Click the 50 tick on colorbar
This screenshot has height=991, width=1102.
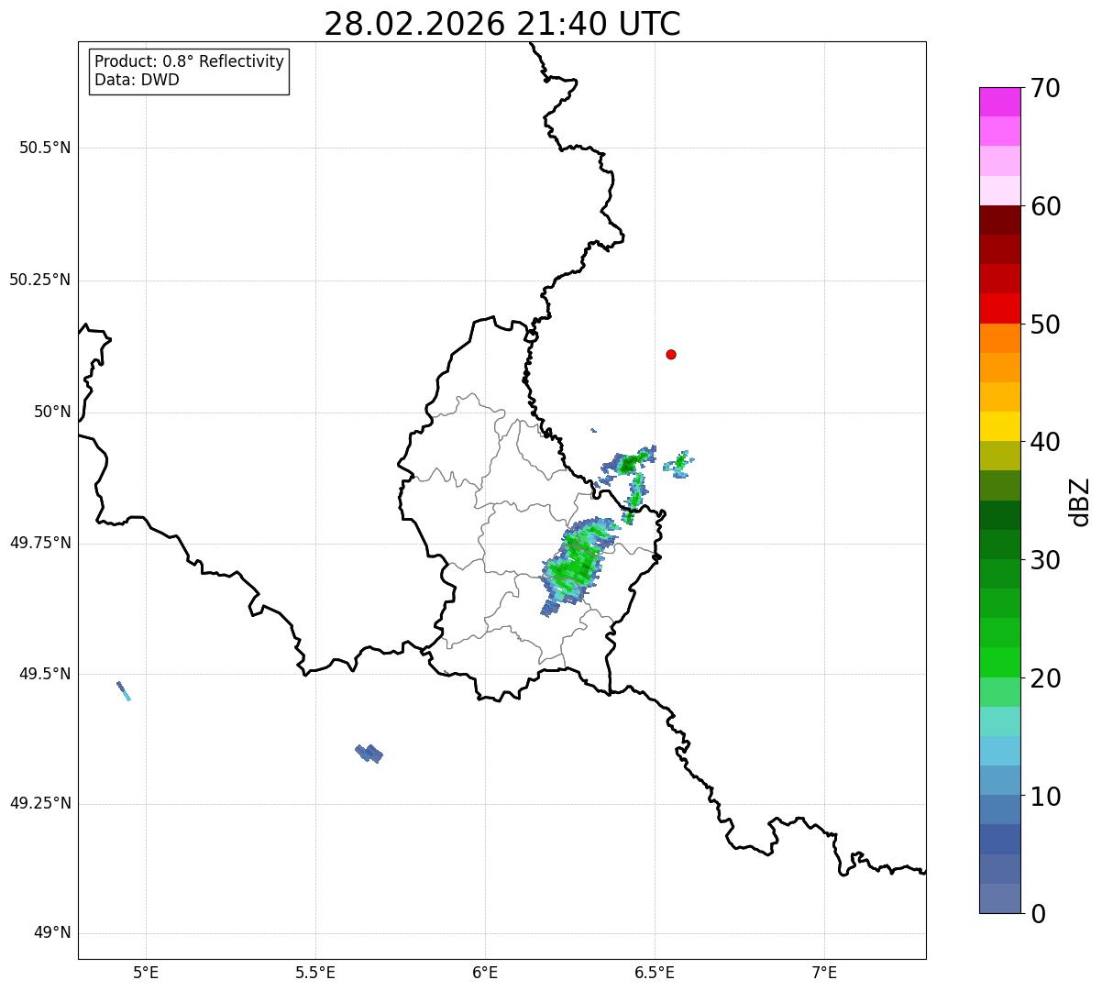(1045, 325)
